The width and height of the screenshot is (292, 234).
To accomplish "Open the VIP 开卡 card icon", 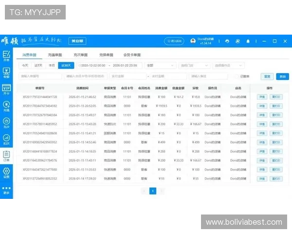I will [6, 89].
